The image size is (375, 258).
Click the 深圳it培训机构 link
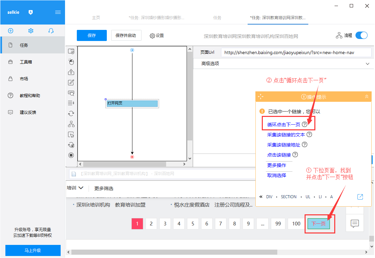[x=93, y=205]
